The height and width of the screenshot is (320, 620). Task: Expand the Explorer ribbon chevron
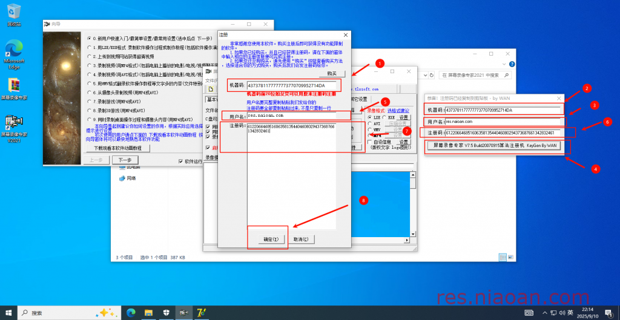[x=506, y=64]
